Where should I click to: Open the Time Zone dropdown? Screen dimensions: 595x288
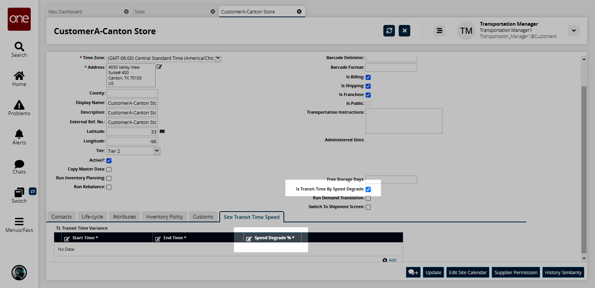[x=218, y=58]
